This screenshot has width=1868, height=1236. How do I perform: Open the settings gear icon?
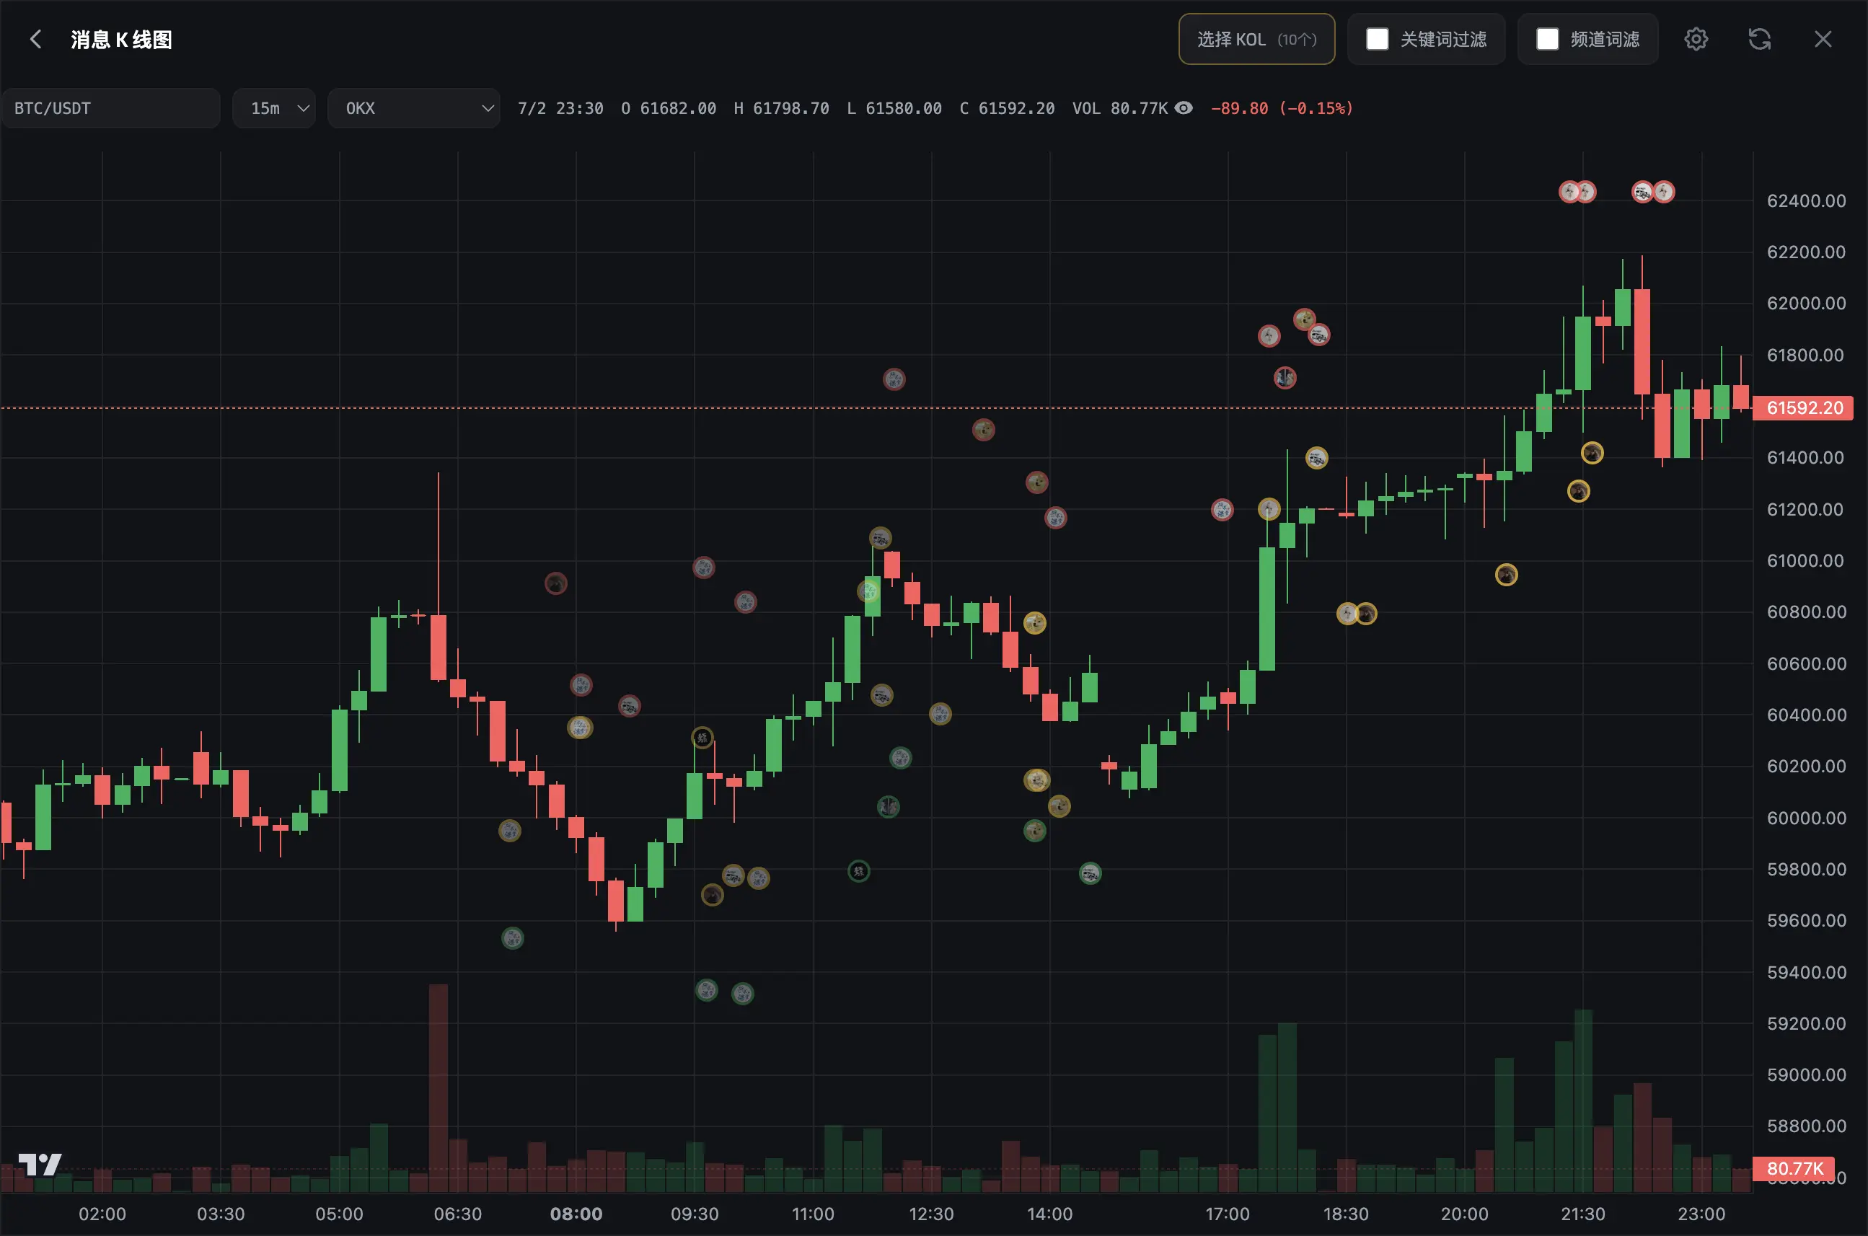pos(1696,39)
